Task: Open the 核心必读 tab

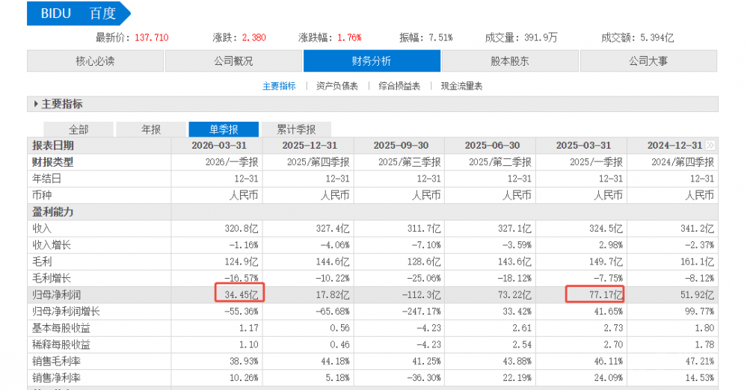Action: [95, 61]
